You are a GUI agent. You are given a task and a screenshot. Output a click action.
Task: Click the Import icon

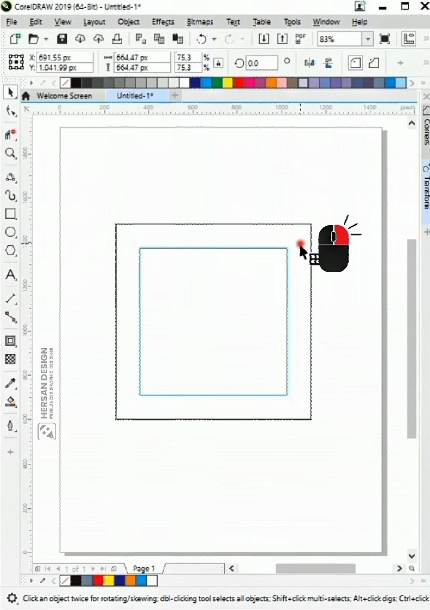click(x=264, y=39)
